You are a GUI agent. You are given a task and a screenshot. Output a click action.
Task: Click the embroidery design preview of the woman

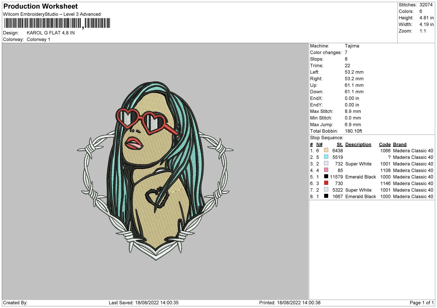pyautogui.click(x=155, y=171)
